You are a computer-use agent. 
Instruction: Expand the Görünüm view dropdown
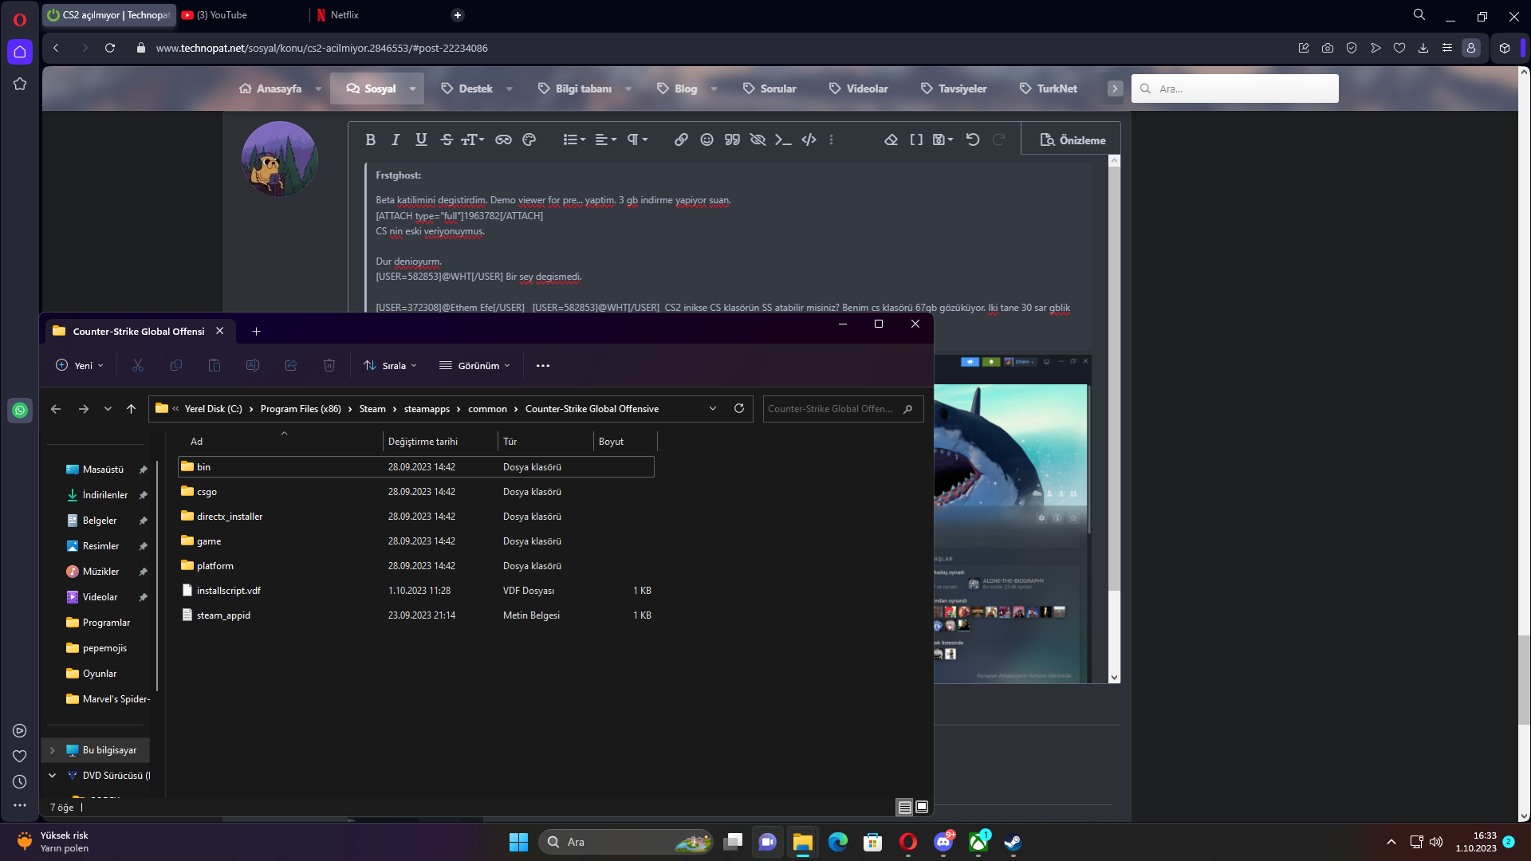474,365
